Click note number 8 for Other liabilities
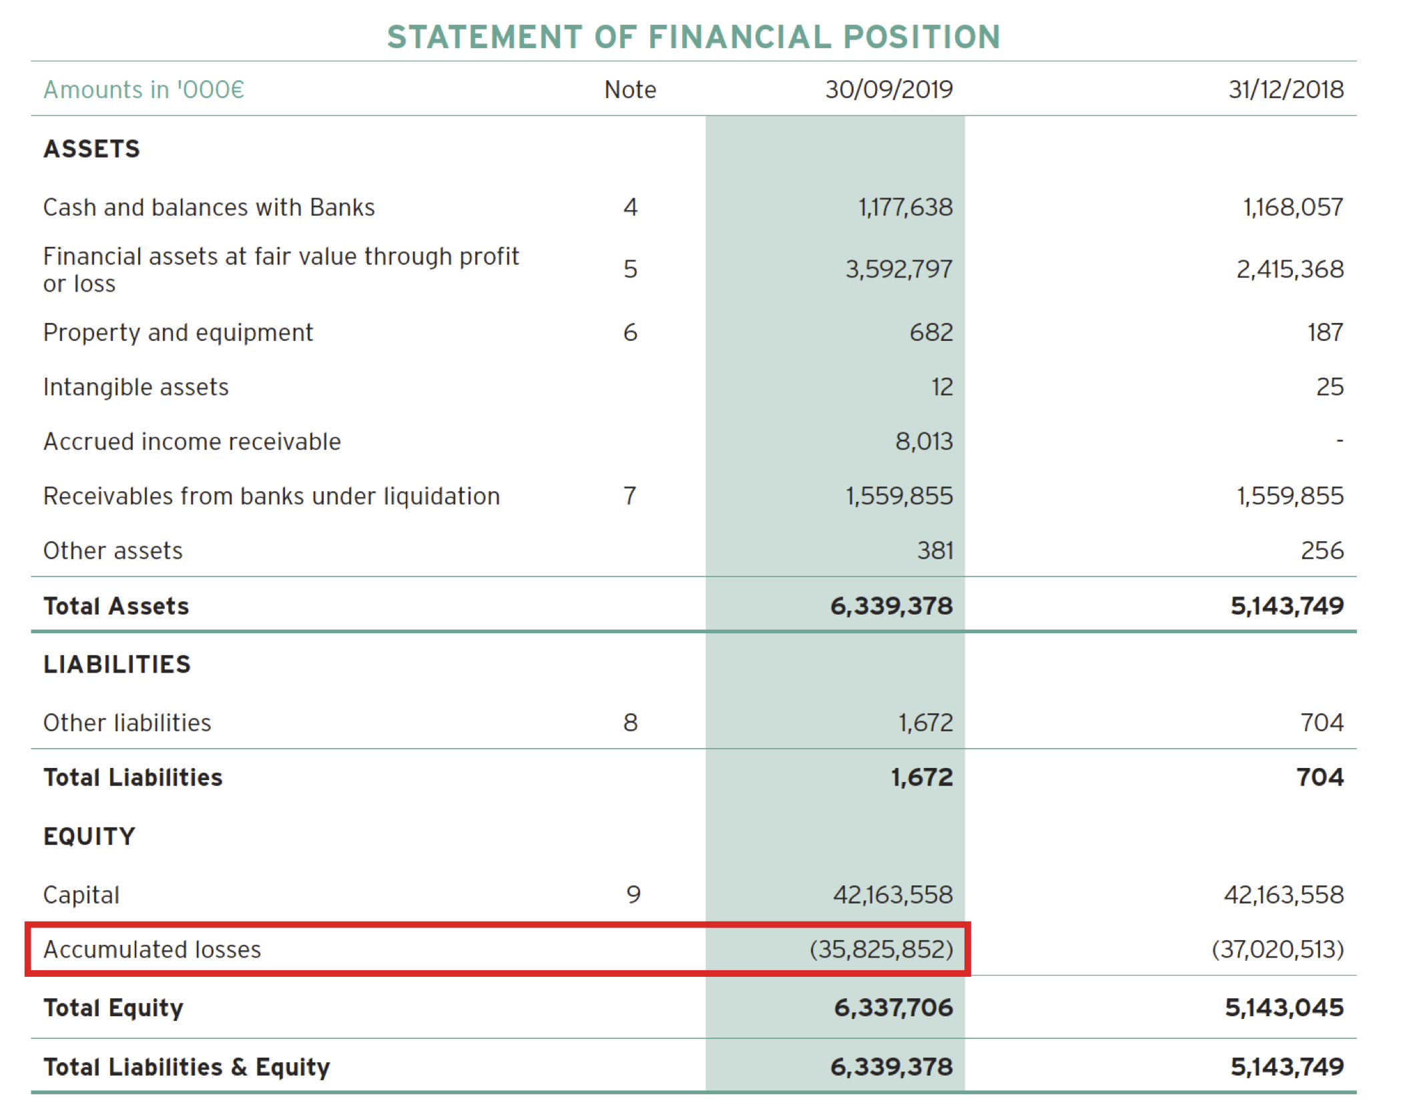 630,723
